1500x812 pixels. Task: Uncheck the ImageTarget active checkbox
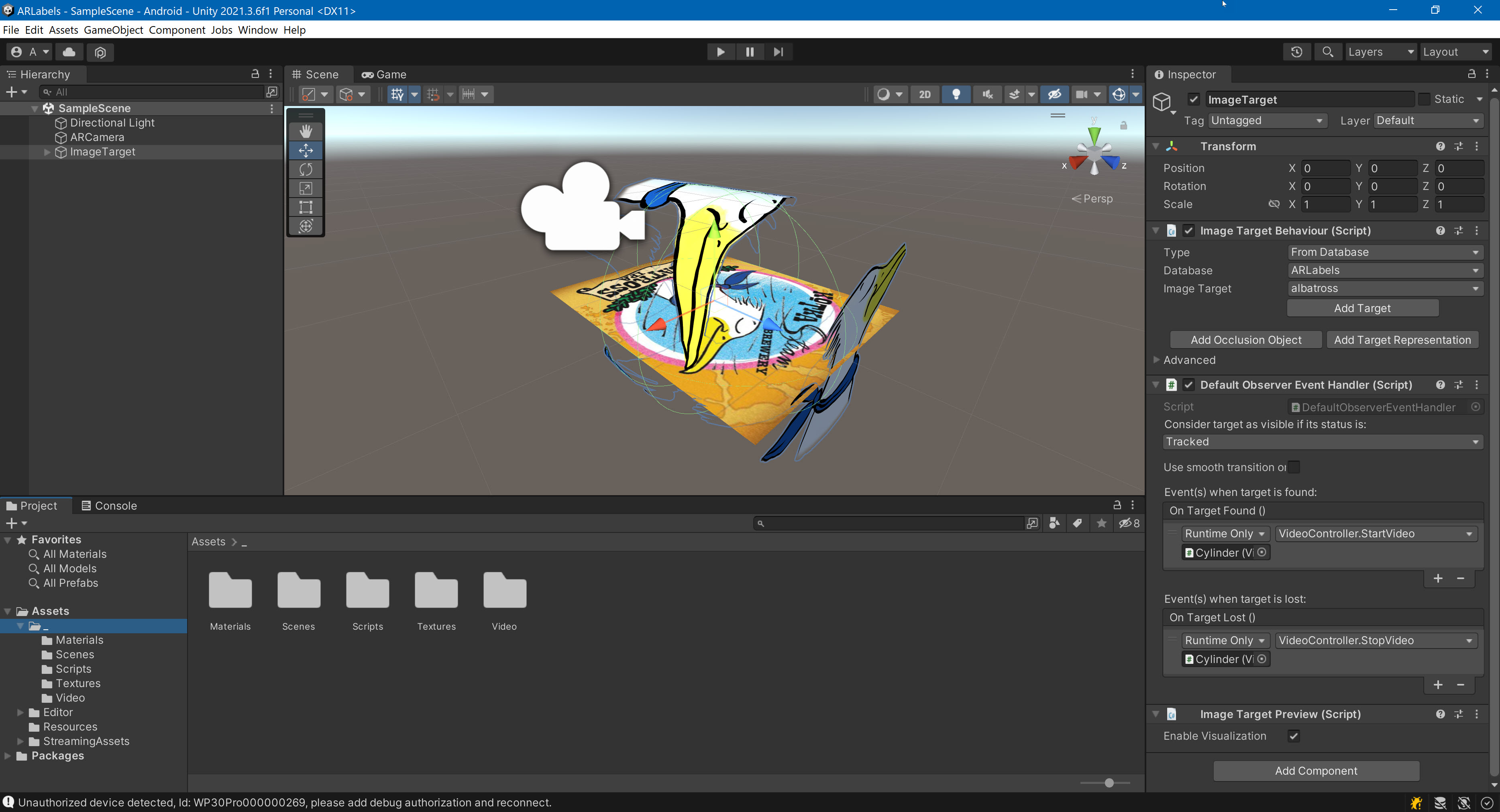click(x=1194, y=99)
